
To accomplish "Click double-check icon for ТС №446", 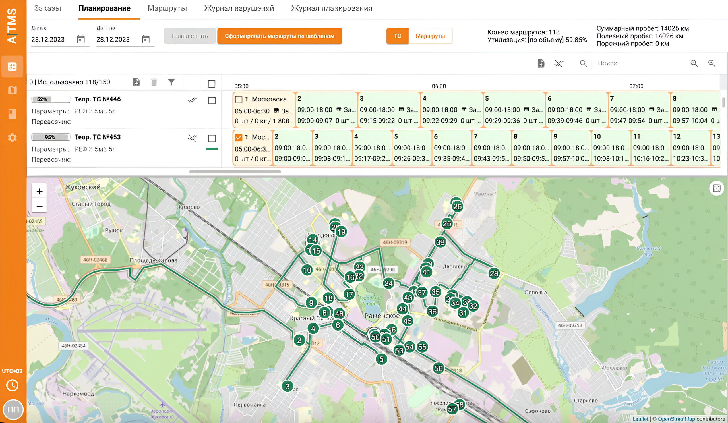I will coord(192,100).
